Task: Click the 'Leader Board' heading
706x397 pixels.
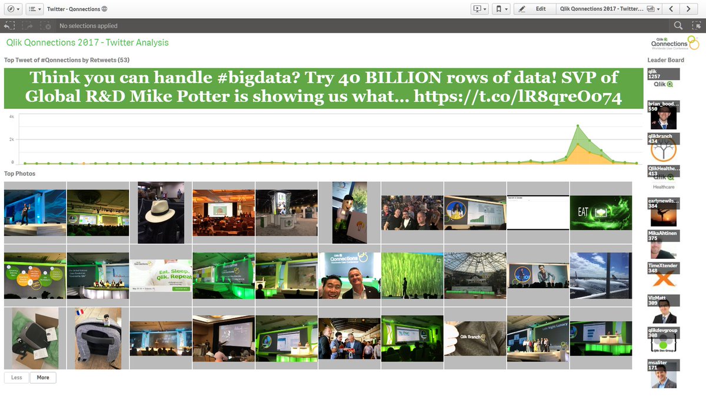Action: (665, 60)
